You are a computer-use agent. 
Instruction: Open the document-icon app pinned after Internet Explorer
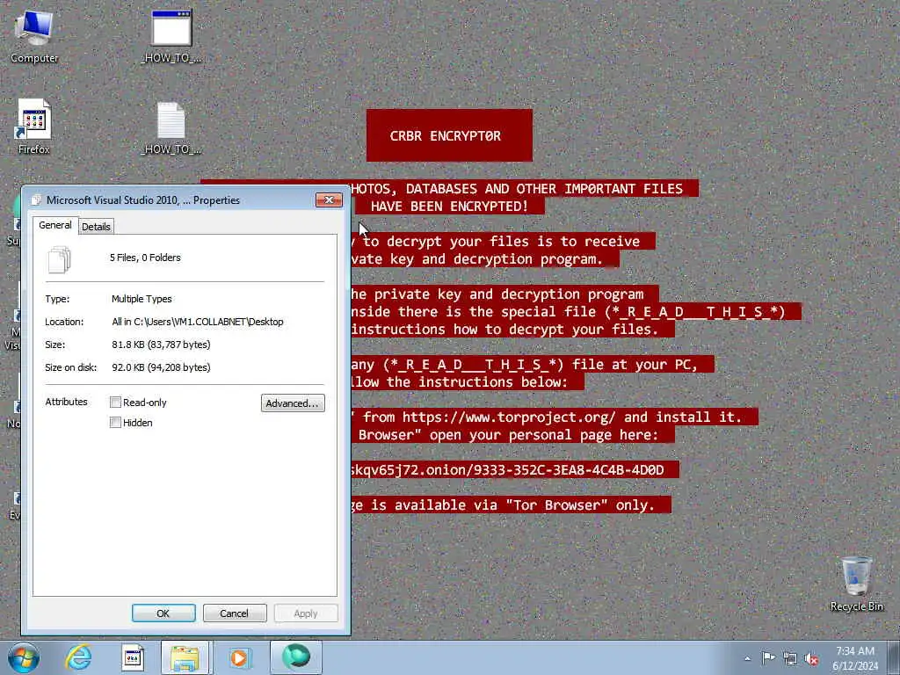(x=133, y=657)
